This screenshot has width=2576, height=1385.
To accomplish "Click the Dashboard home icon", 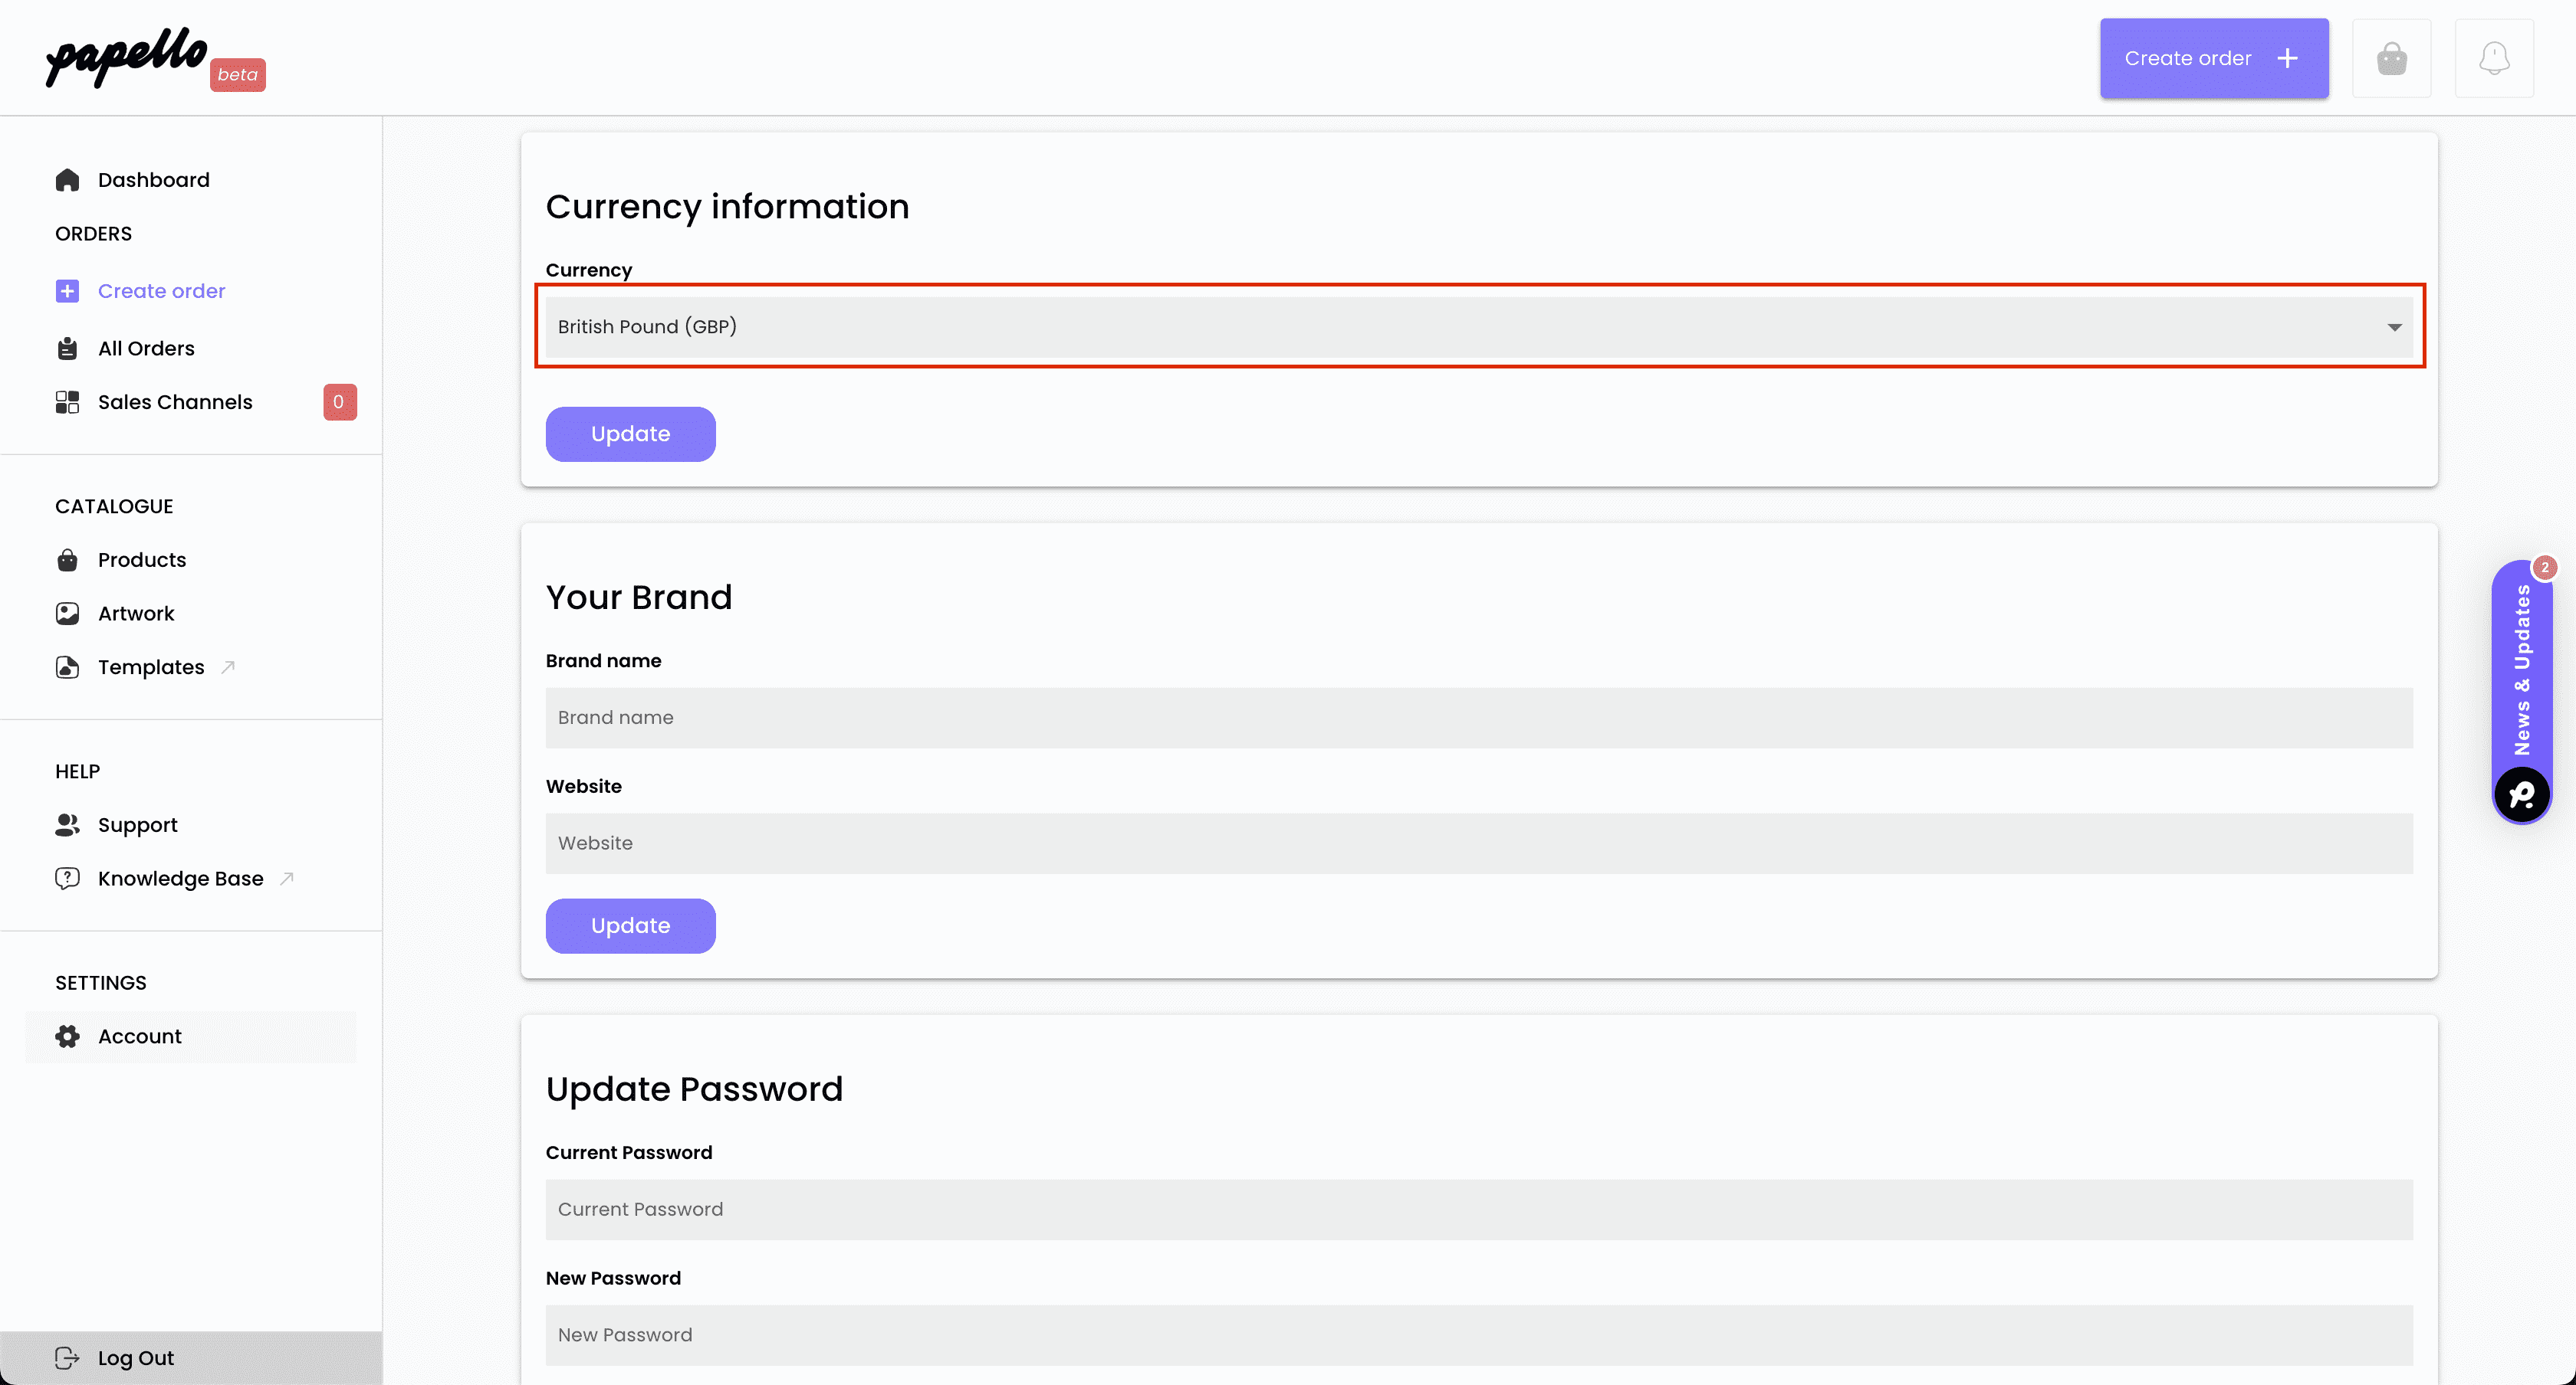I will (67, 180).
